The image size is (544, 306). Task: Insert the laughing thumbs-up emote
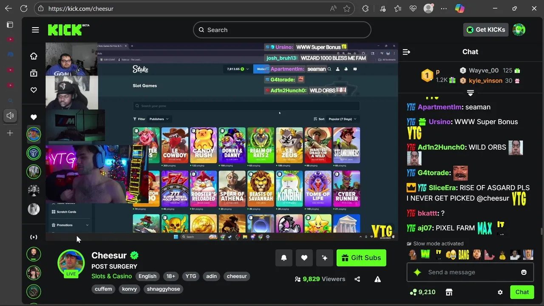tap(451, 255)
